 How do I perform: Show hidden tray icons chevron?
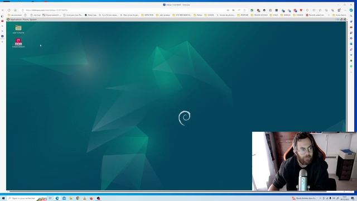click(x=320, y=198)
